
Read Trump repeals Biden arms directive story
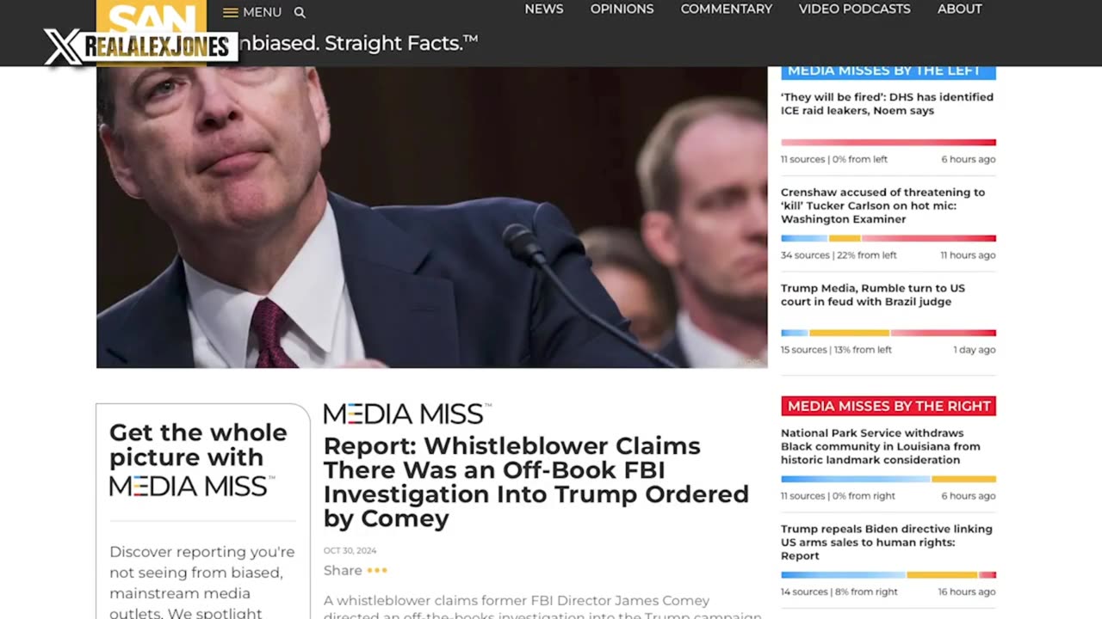click(887, 542)
